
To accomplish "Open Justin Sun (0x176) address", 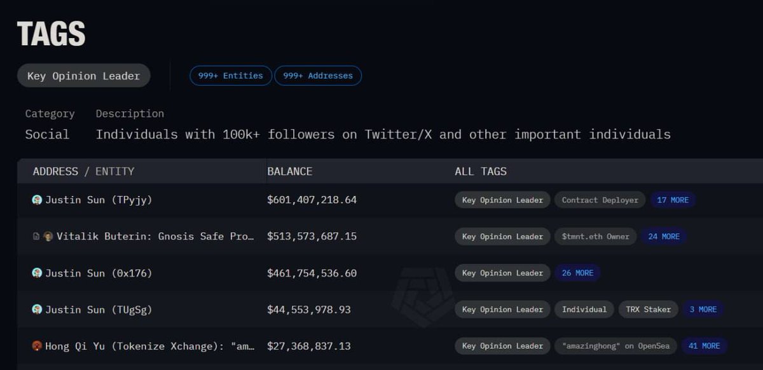I will point(99,273).
